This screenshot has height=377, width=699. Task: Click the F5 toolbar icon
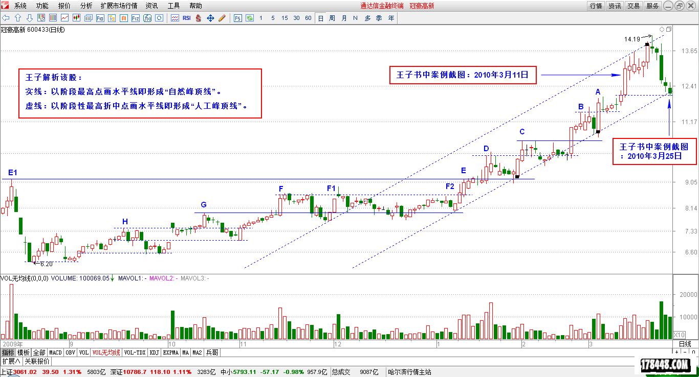click(238, 18)
